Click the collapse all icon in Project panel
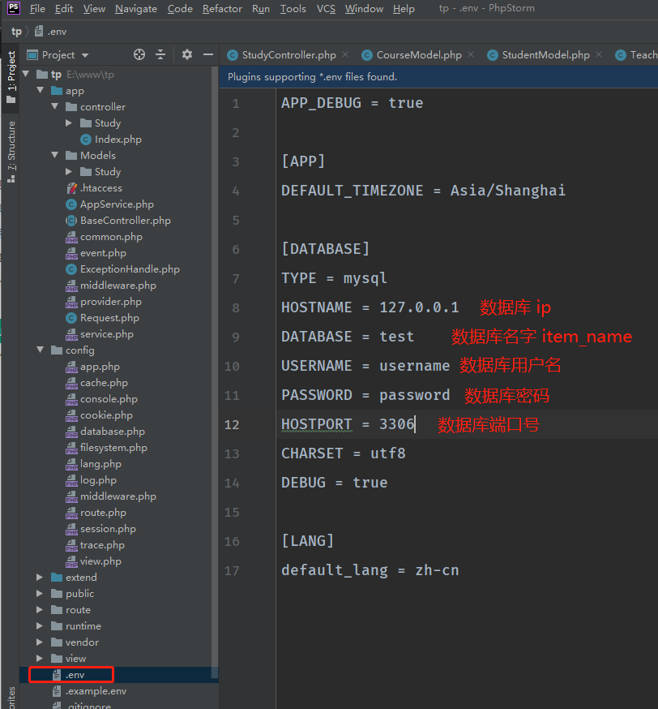This screenshot has width=658, height=709. [x=160, y=54]
